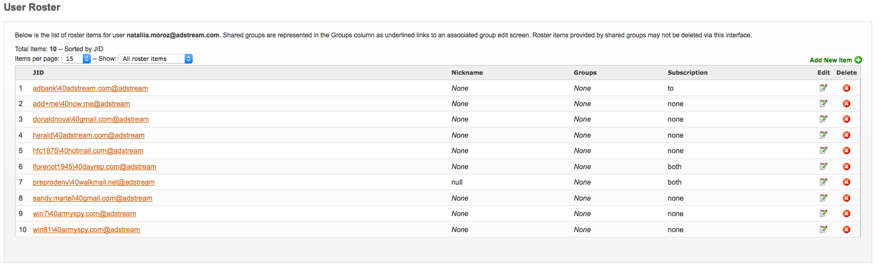Edit roster item hfc1875\40hotmail.com@adstream
The height and width of the screenshot is (270, 886).
tap(824, 150)
